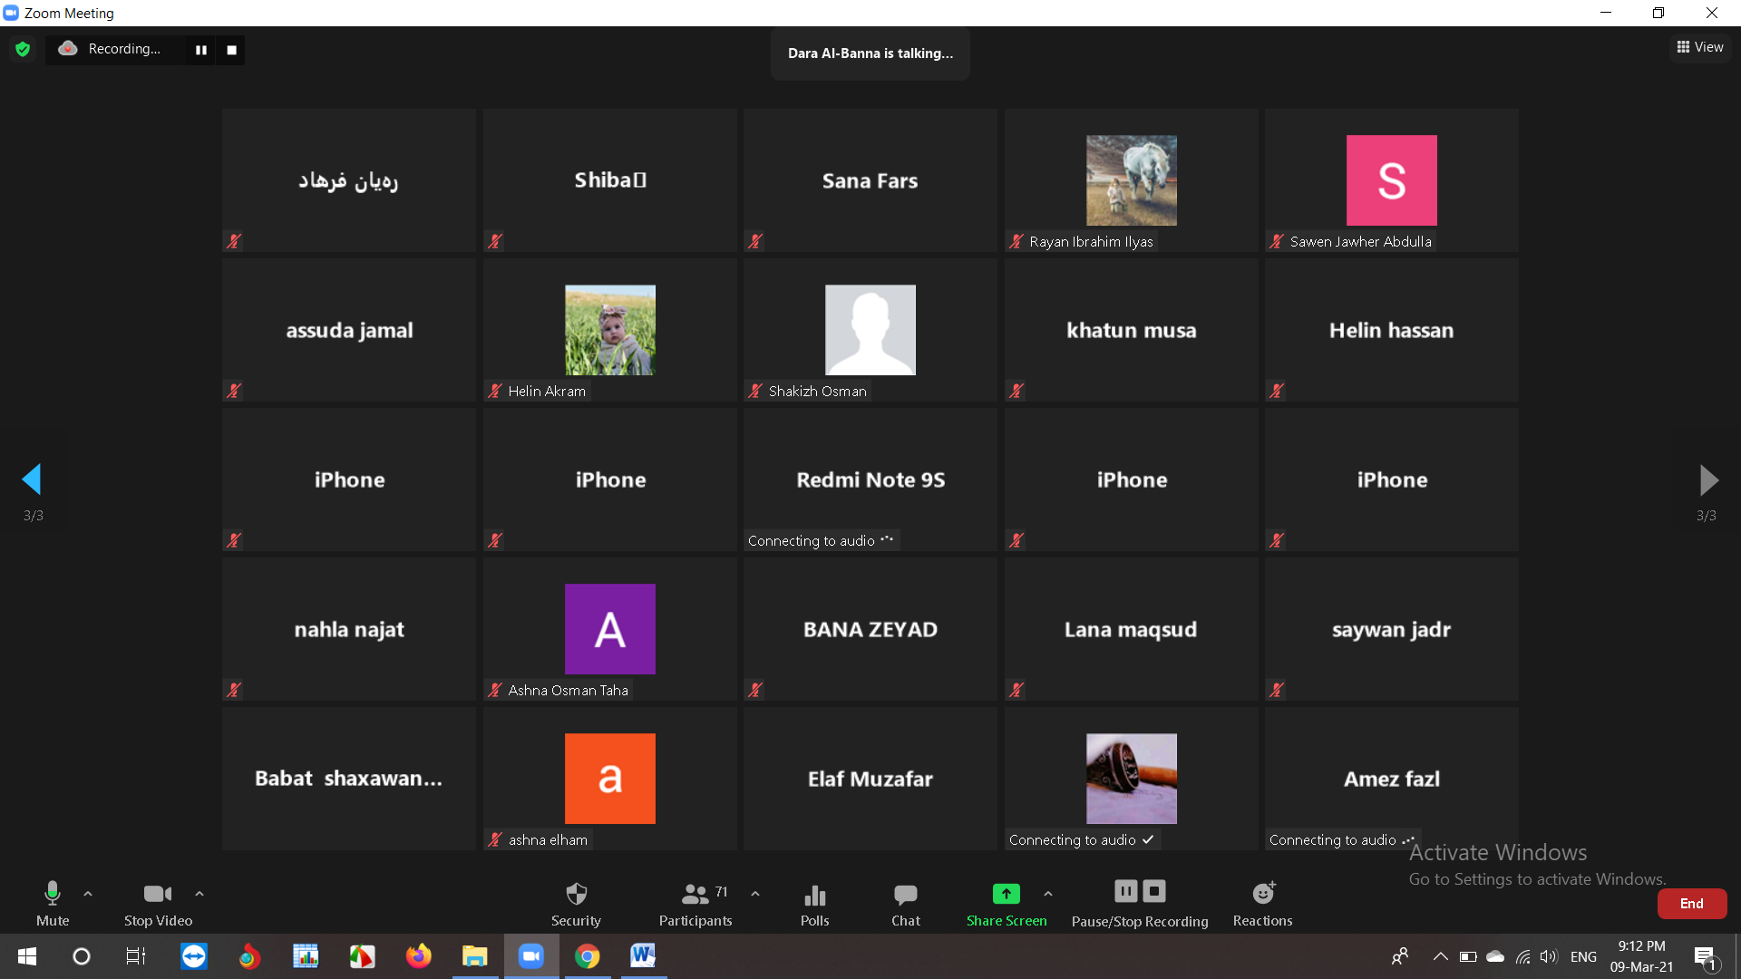Viewport: 1741px width, 979px height.
Task: Pause the recording from top-left indicator
Action: point(201,50)
